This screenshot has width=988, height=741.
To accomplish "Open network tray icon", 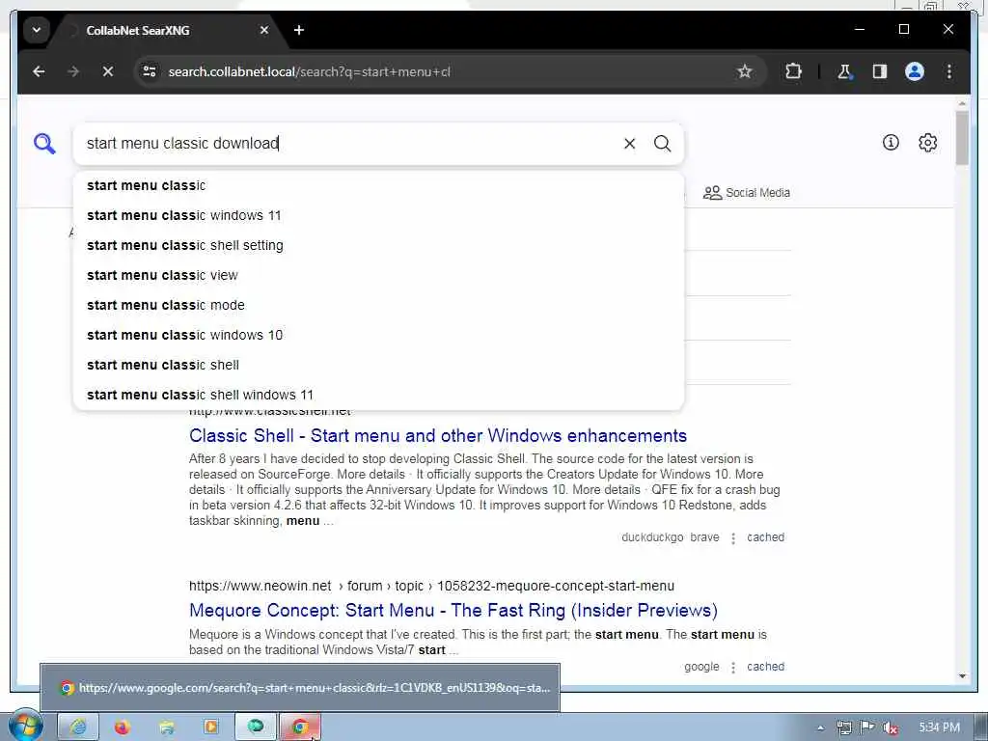I will [843, 727].
